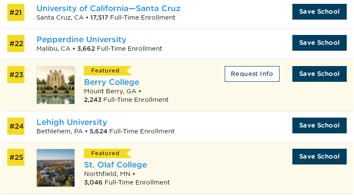Click the #24 rank badge
Image resolution: width=354 pixels, height=196 pixels.
16,126
